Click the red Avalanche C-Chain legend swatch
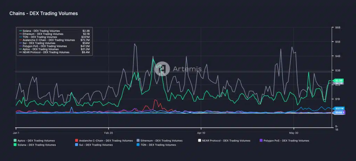356x161 pixels. coord(76,141)
